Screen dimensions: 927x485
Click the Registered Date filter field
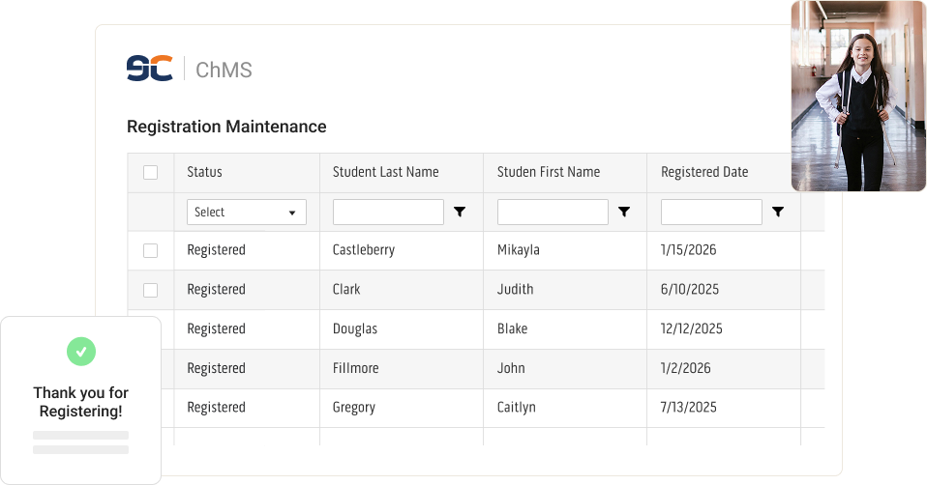coord(711,212)
